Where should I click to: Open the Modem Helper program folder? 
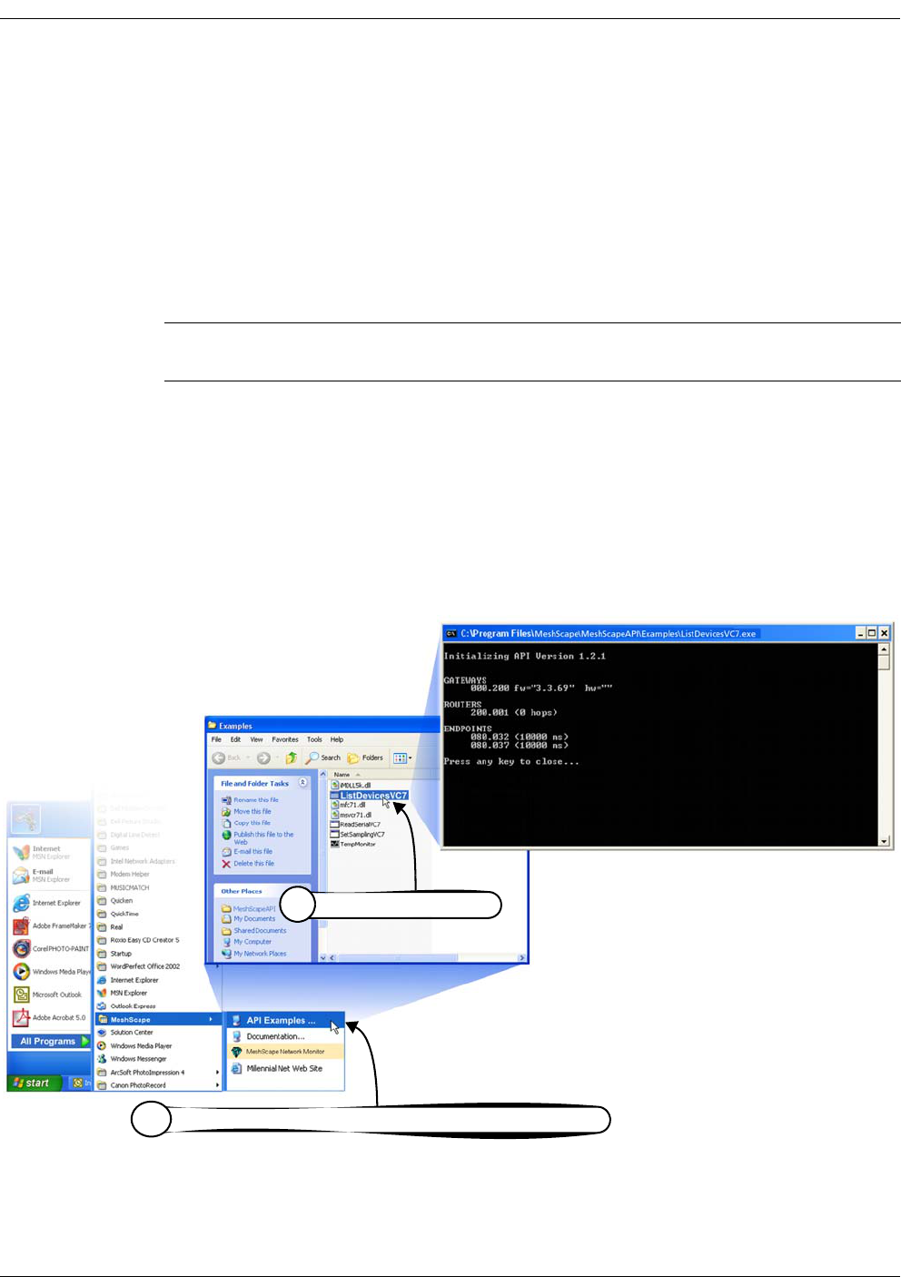(124, 874)
